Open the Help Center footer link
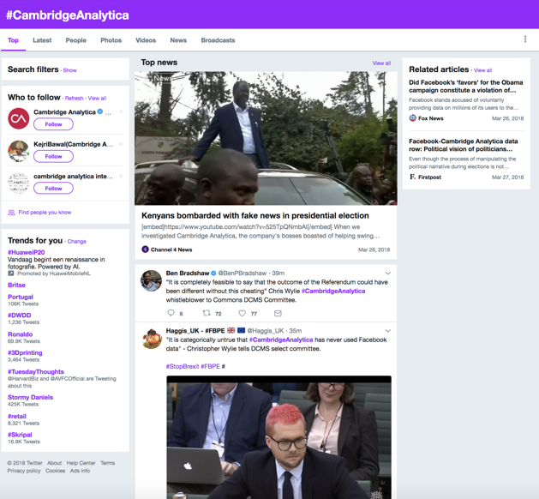 click(81, 463)
